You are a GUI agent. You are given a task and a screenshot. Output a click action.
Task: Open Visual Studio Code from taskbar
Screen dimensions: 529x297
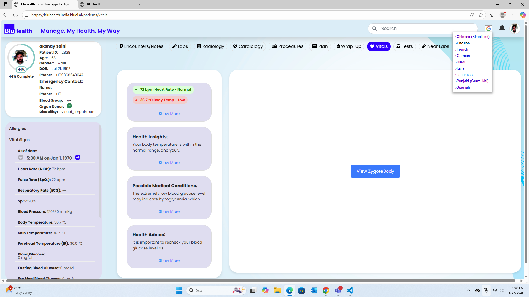(350, 290)
